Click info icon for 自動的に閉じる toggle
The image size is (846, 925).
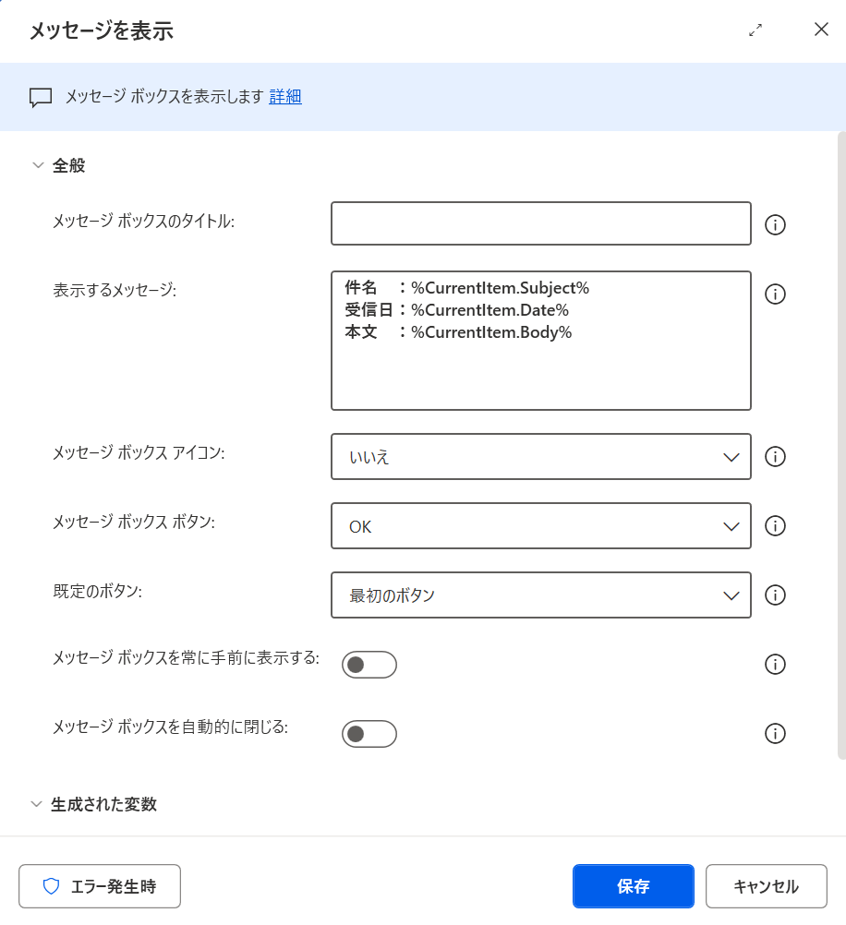[x=775, y=734]
